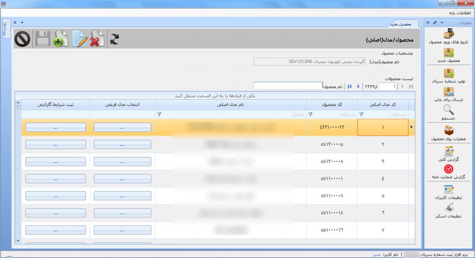Open تنظیمات اسکنر in sidebar
The width and height of the screenshot is (475, 258).
(x=448, y=211)
